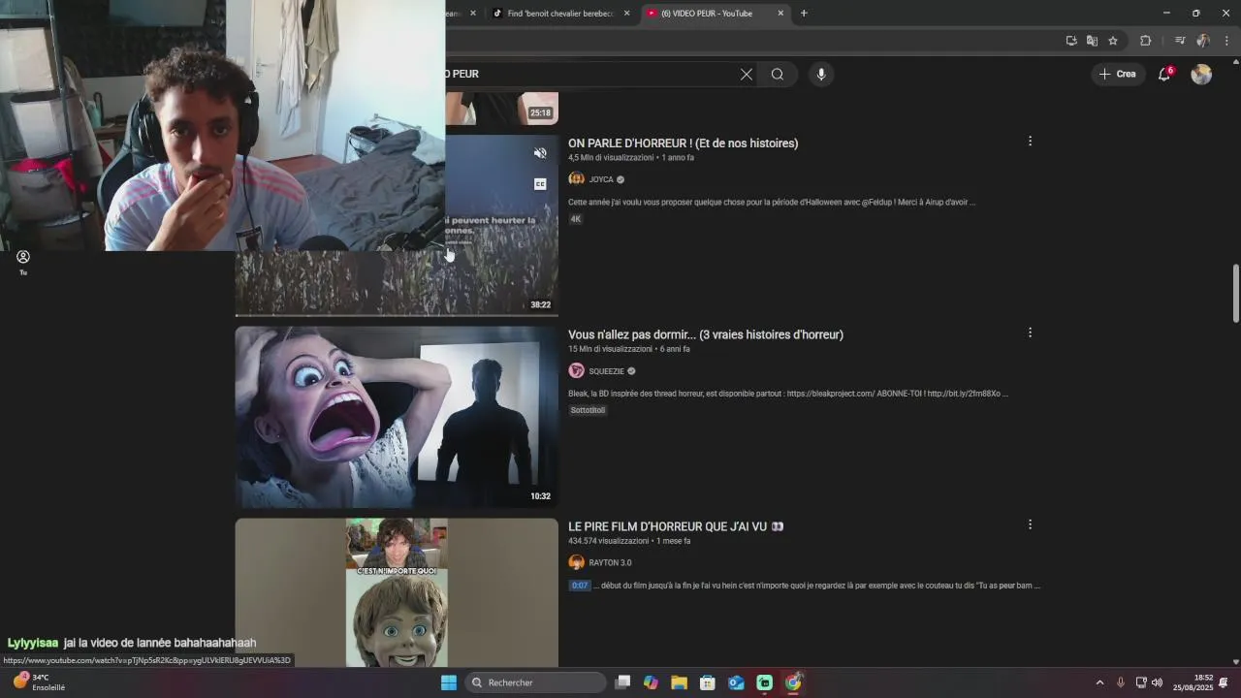Open the Windows notification center icon
Image resolution: width=1241 pixels, height=698 pixels.
[x=1224, y=682]
